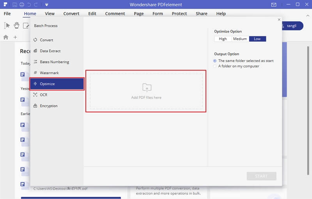Click the redo arrow in title bar

point(36,5)
